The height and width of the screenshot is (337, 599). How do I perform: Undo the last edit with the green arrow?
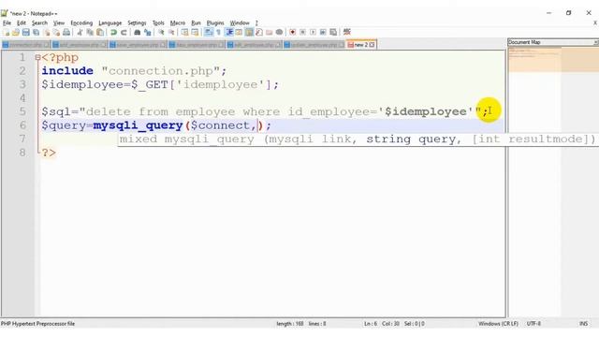[x=113, y=33]
